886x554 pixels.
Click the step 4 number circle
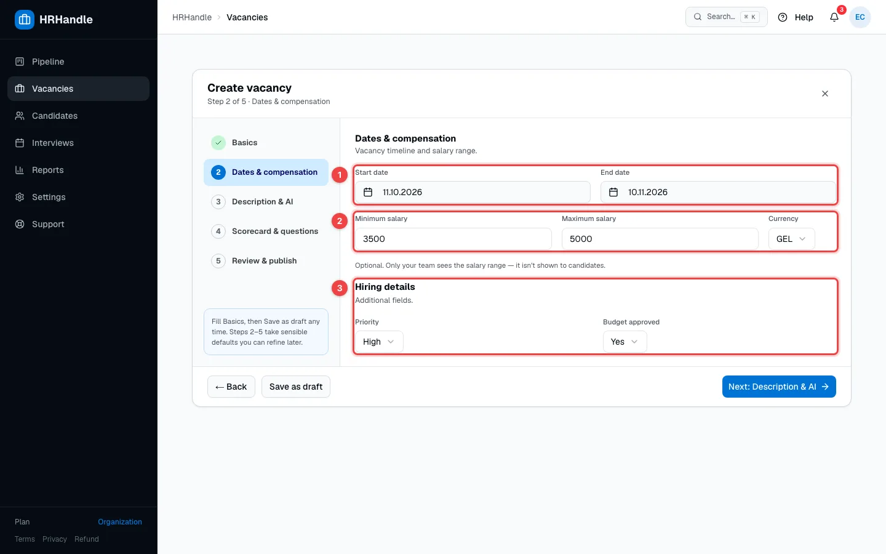[x=218, y=231]
